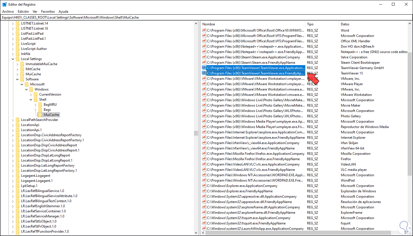Click the ImmutableMuiCache folder icon

point(22,64)
